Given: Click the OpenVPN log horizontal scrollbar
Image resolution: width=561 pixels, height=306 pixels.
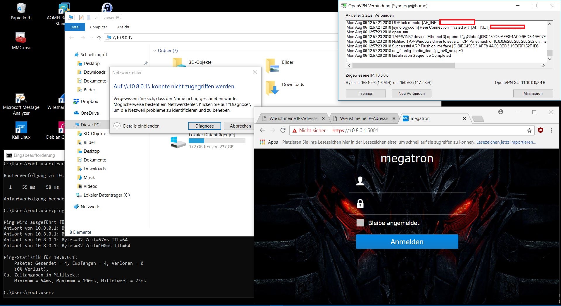Looking at the screenshot, I should point(404,65).
